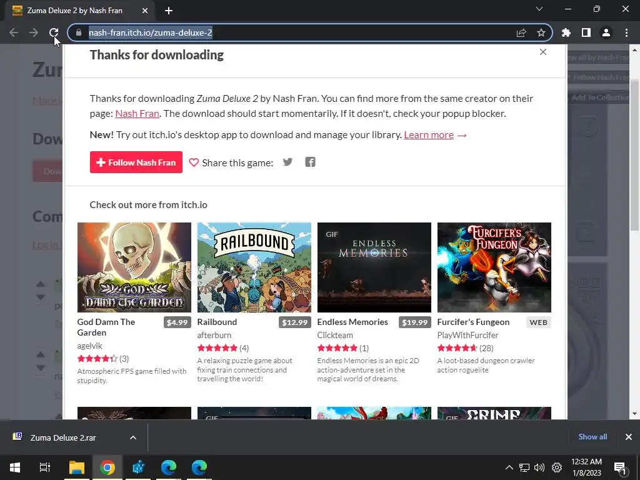
Task: Expand options for Zuma Deluxe 2.rar download
Action: point(133,437)
